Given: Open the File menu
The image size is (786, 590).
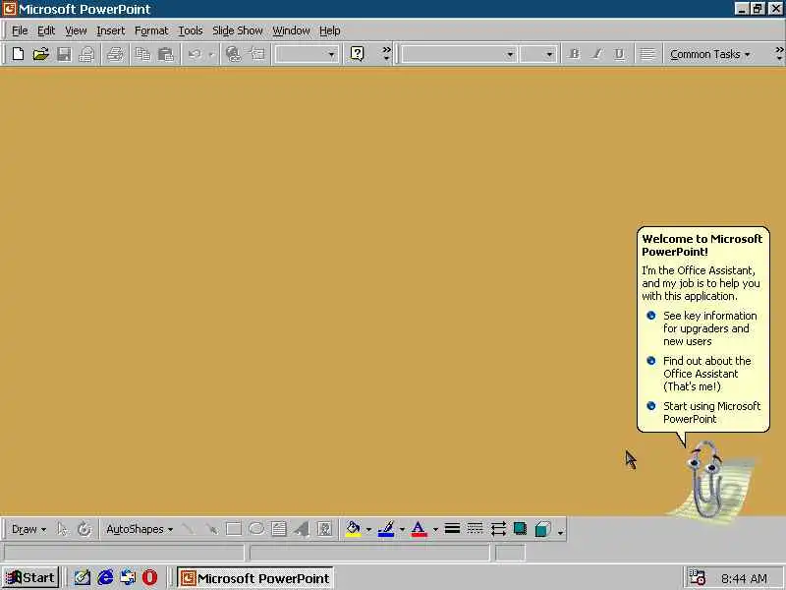Looking at the screenshot, I should [20, 30].
